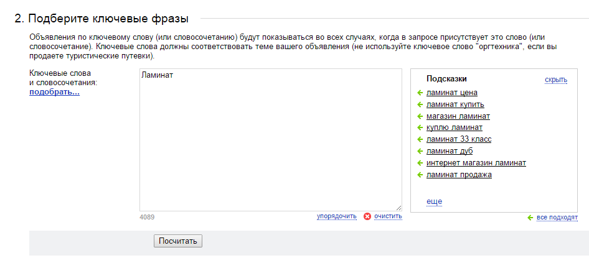Add 'ламинат 33 класс' using green arrow

420,139
